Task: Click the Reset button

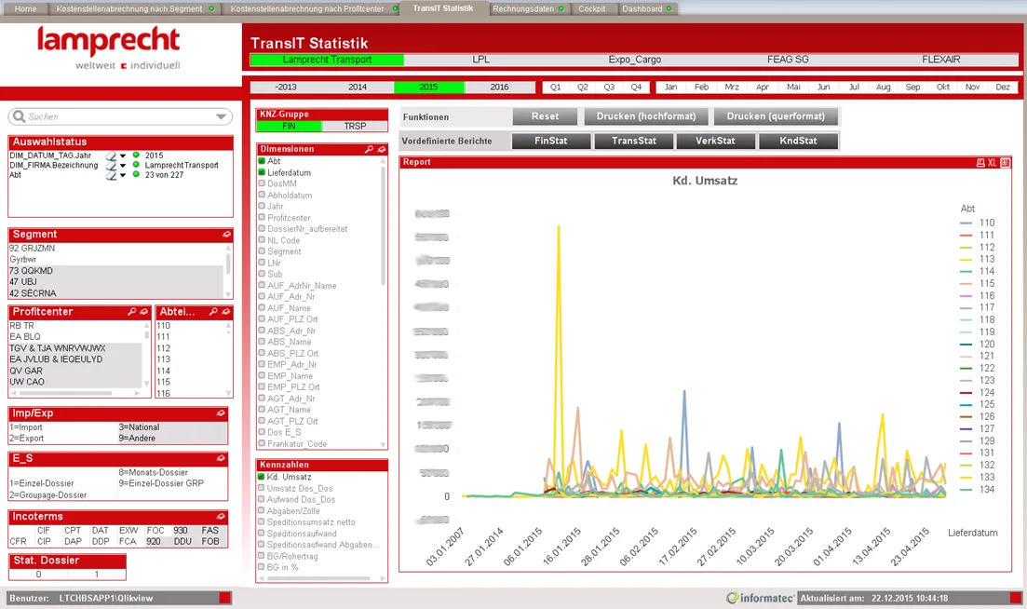Action: (545, 116)
